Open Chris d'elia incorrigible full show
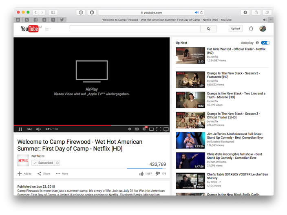Image resolution: width=287 pixels, height=215 pixels. (x=234, y=156)
